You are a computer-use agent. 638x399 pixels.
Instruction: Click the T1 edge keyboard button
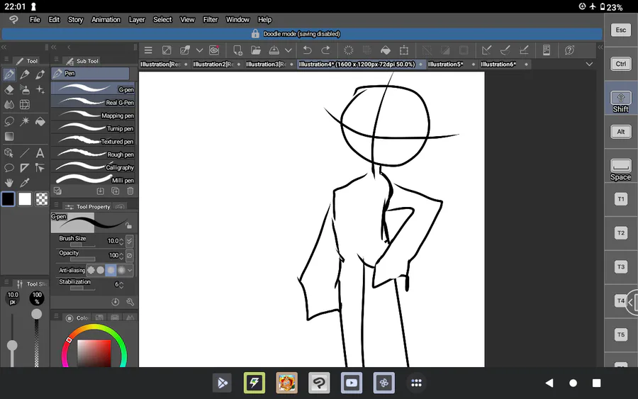coord(620,199)
